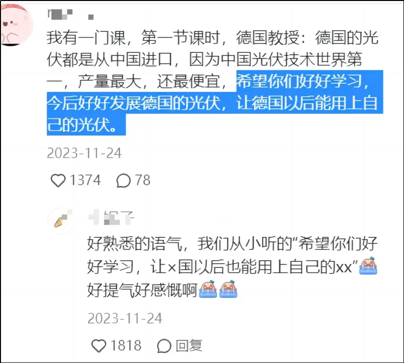
Task: Click the 78 reply count
Action: click(x=143, y=180)
